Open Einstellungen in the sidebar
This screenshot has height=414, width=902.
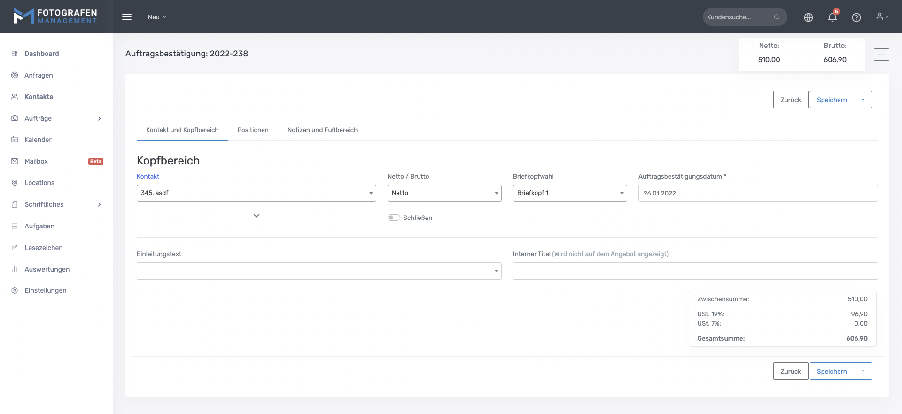point(45,290)
